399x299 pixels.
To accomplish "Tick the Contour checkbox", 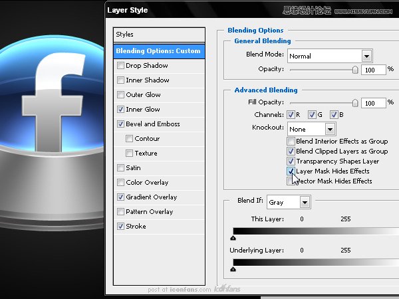I will pos(129,139).
